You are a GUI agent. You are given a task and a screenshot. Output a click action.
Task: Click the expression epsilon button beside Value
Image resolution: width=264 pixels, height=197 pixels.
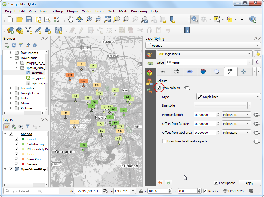pos(257,62)
